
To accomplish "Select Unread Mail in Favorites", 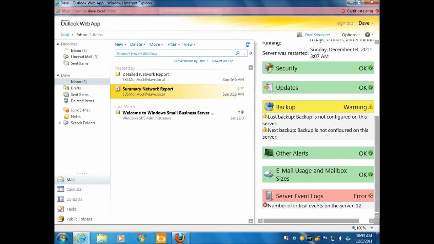I will pyautogui.click(x=82, y=57).
